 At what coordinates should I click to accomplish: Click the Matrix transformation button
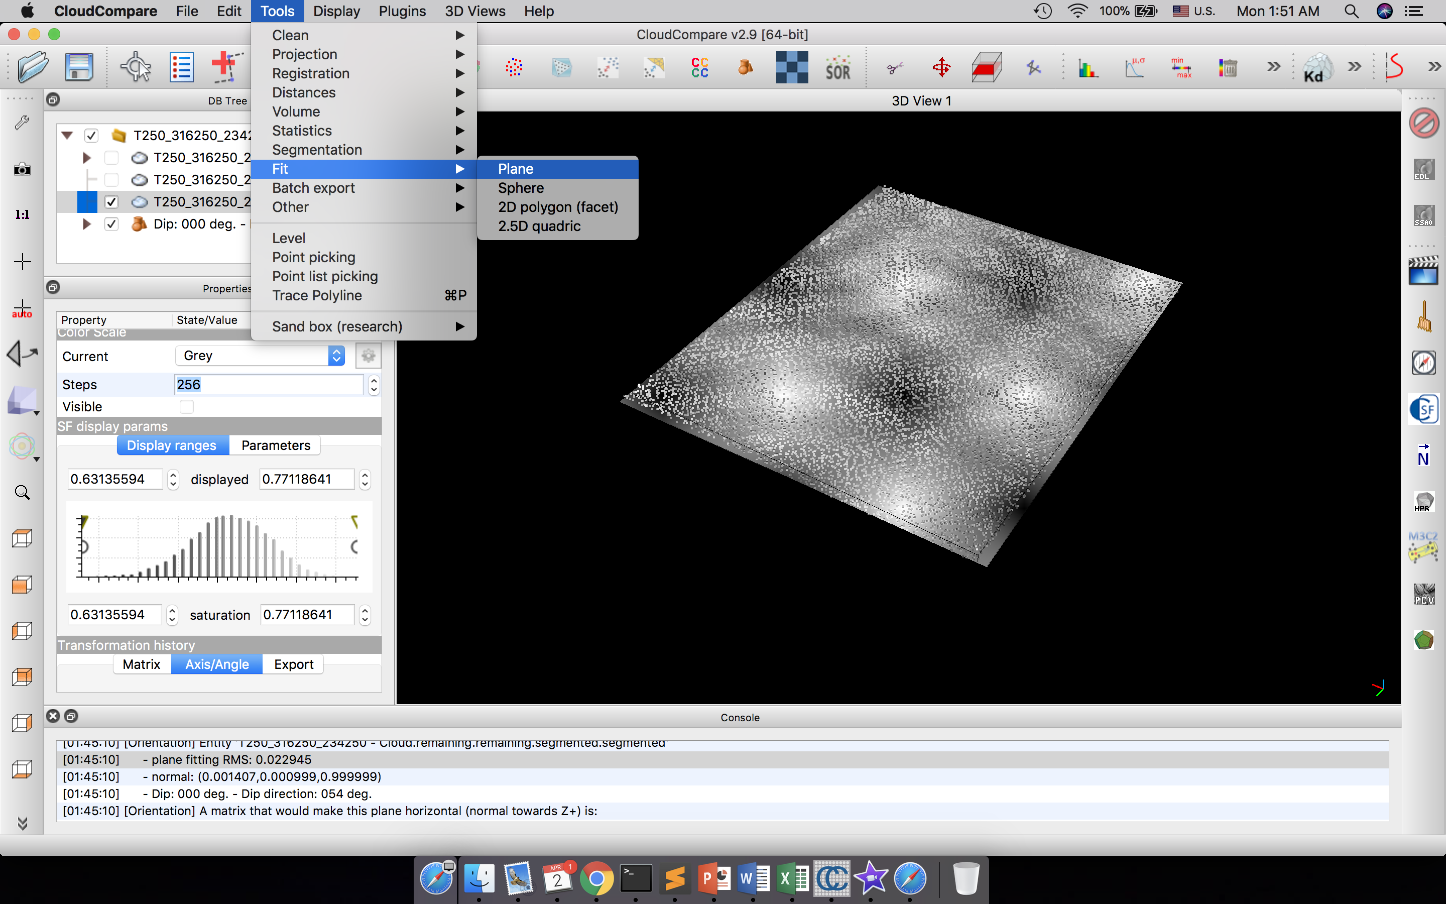[x=142, y=664]
